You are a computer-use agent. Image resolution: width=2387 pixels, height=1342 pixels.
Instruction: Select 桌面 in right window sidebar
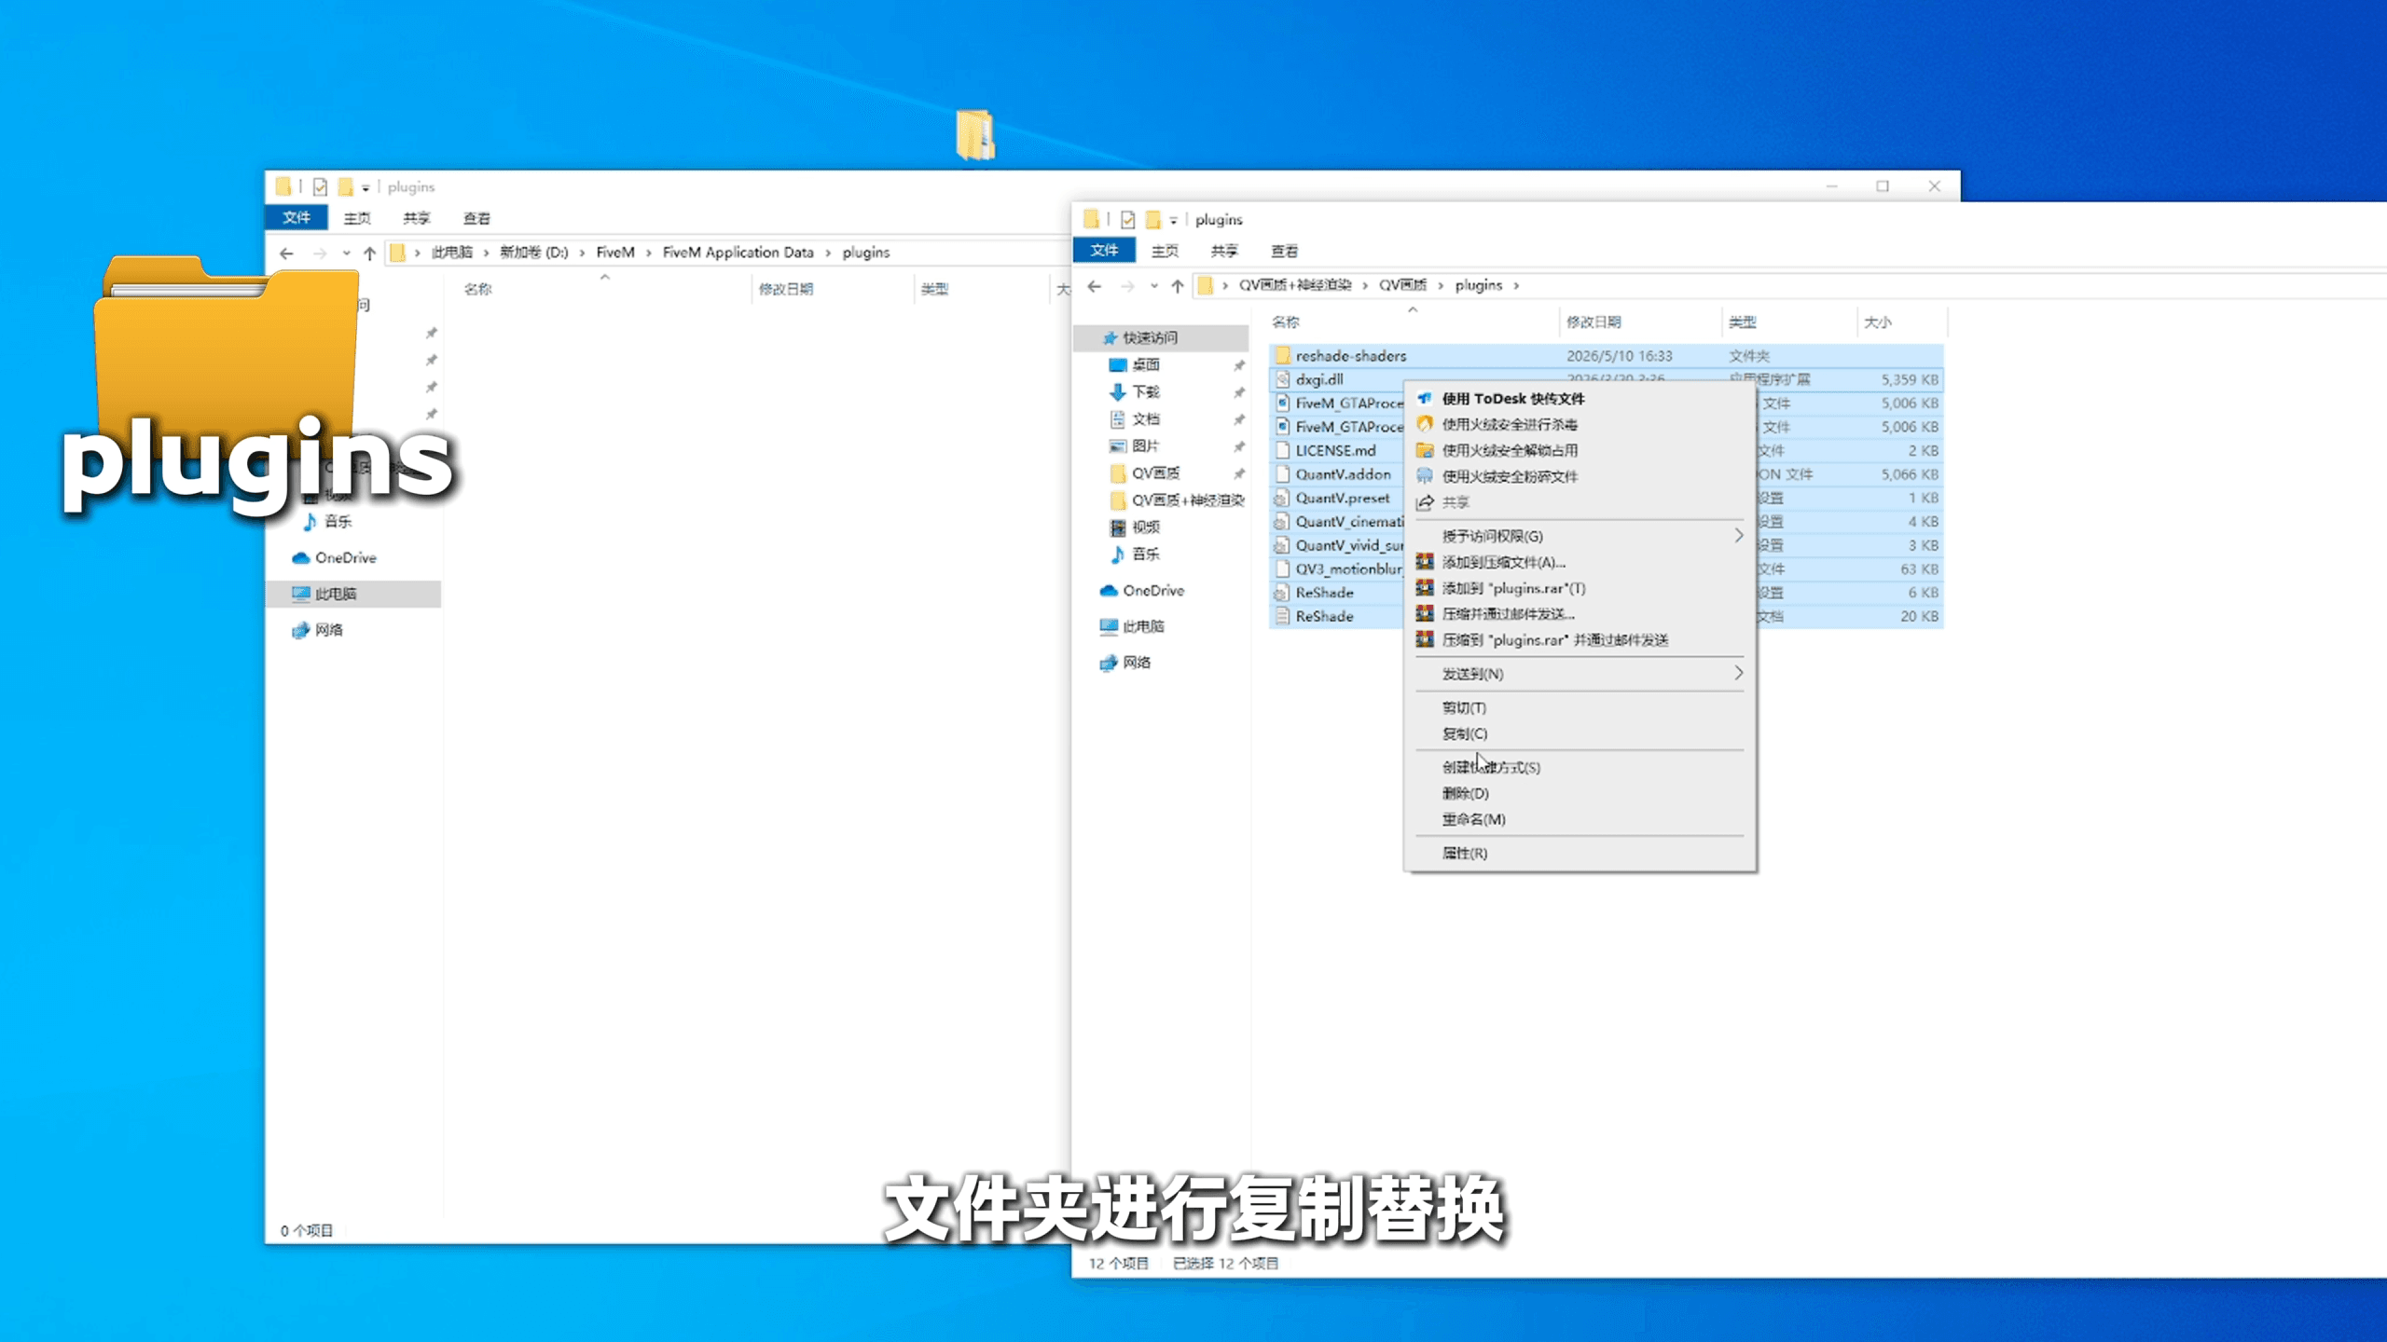pyautogui.click(x=1145, y=364)
